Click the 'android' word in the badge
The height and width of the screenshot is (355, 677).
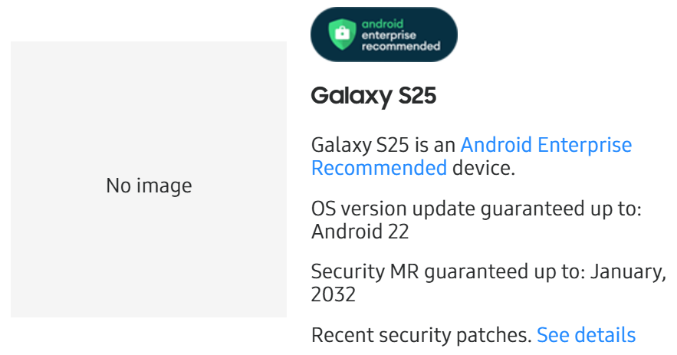click(382, 24)
